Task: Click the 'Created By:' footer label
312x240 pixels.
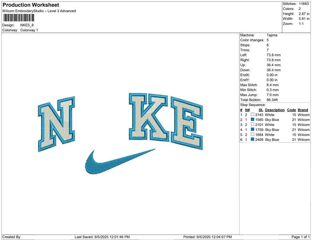Action: [x=12, y=237]
